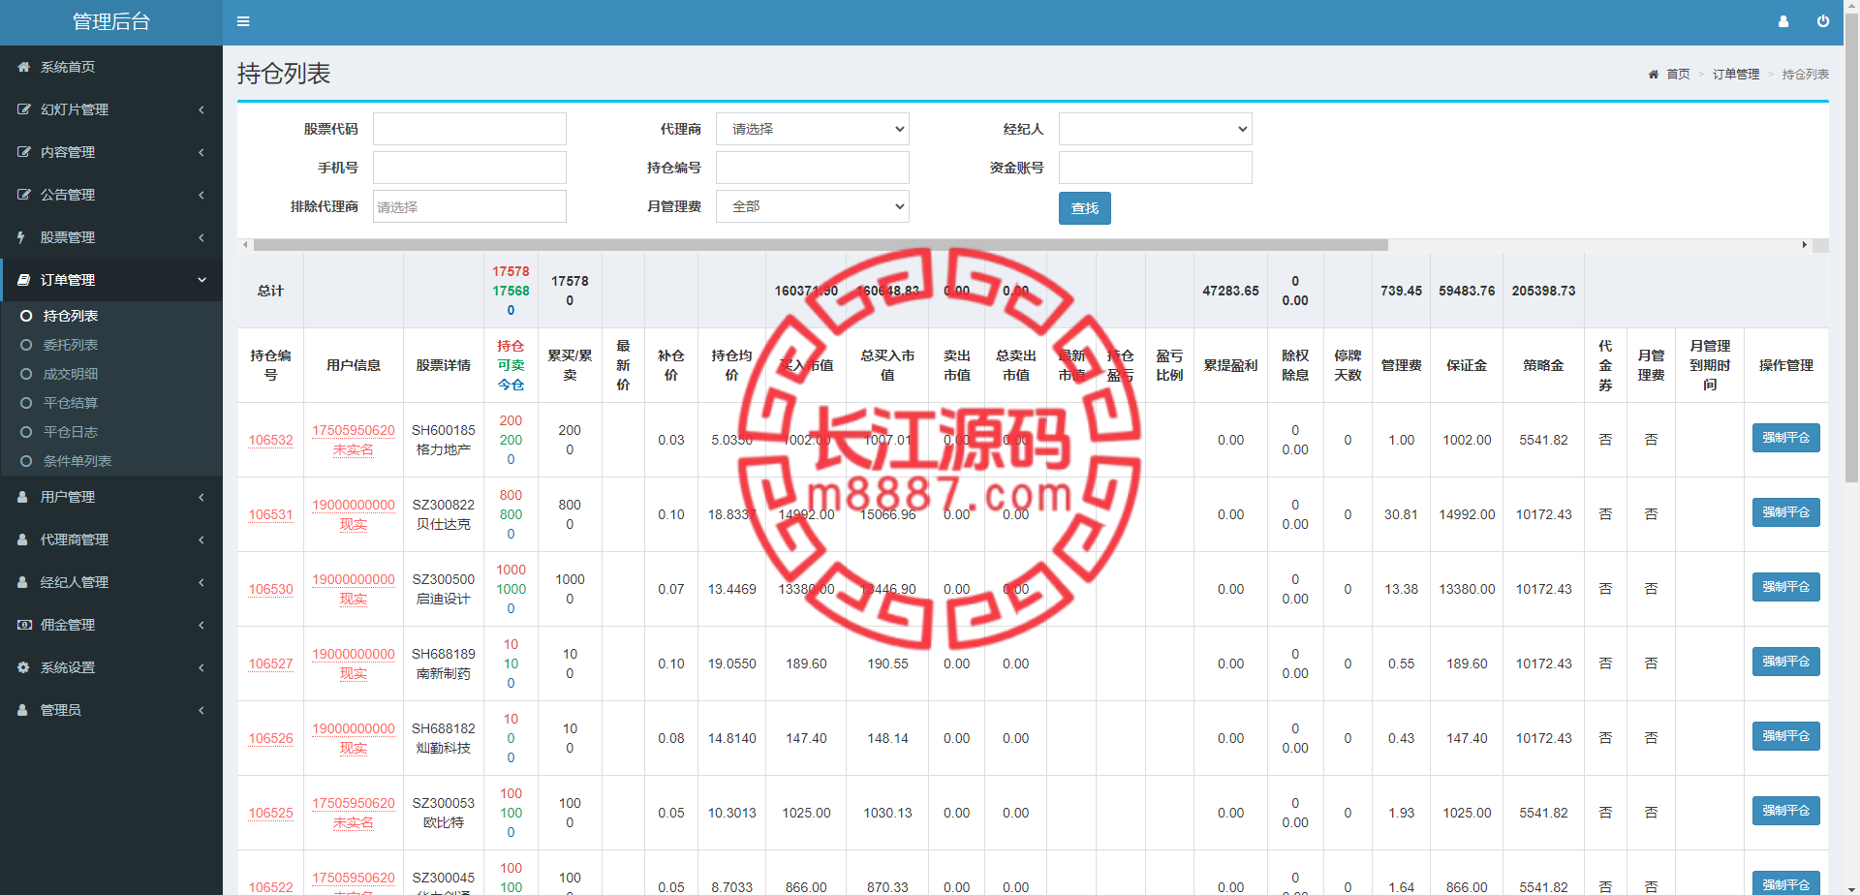
Task: Collapse the 订单管理 chevron
Action: 201,280
